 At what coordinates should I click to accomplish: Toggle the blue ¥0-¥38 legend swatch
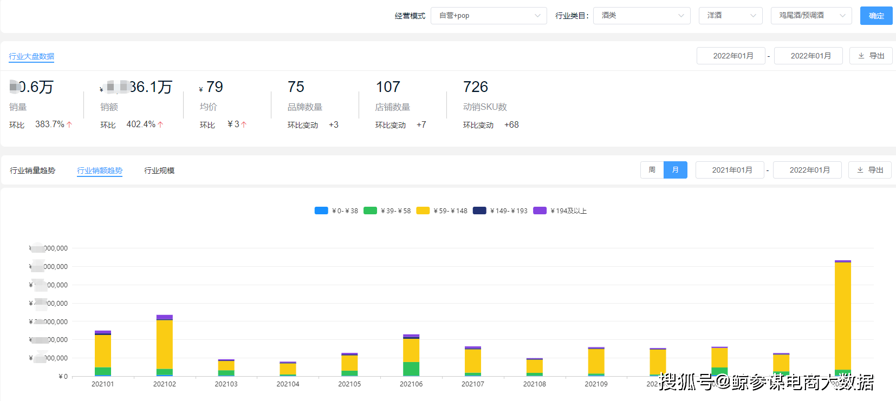[321, 211]
